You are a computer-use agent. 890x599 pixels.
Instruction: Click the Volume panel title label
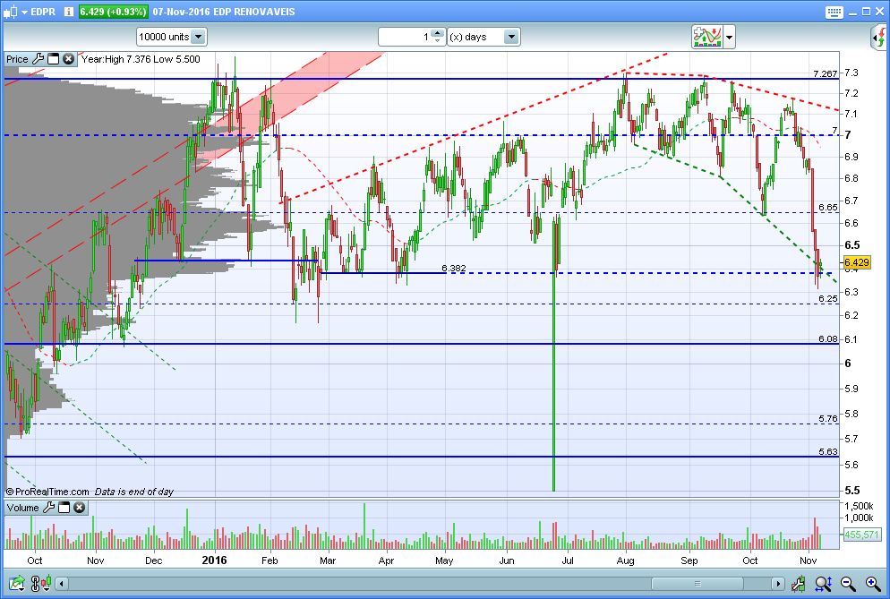(x=22, y=508)
